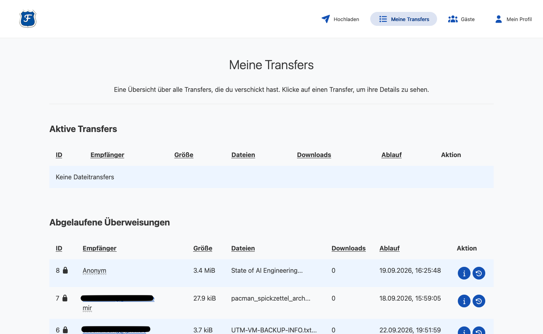This screenshot has height=334, width=543.
Task: Open the Gäste page
Action: coord(461,19)
